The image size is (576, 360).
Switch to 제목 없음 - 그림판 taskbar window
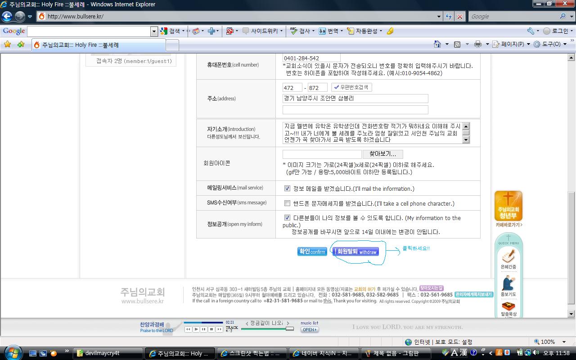[395, 353]
